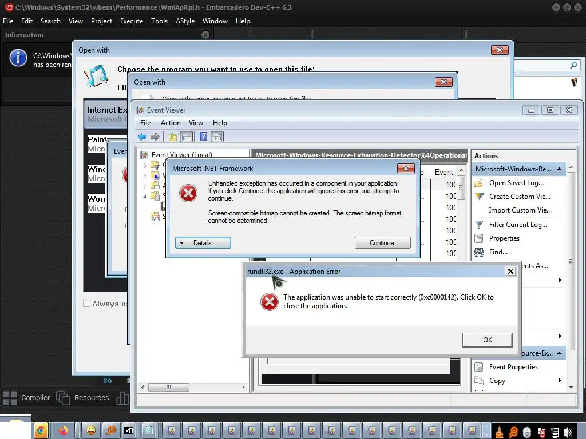Open Dev-C++ Project menu
Viewport: 586px width, 439px height.
tap(101, 21)
